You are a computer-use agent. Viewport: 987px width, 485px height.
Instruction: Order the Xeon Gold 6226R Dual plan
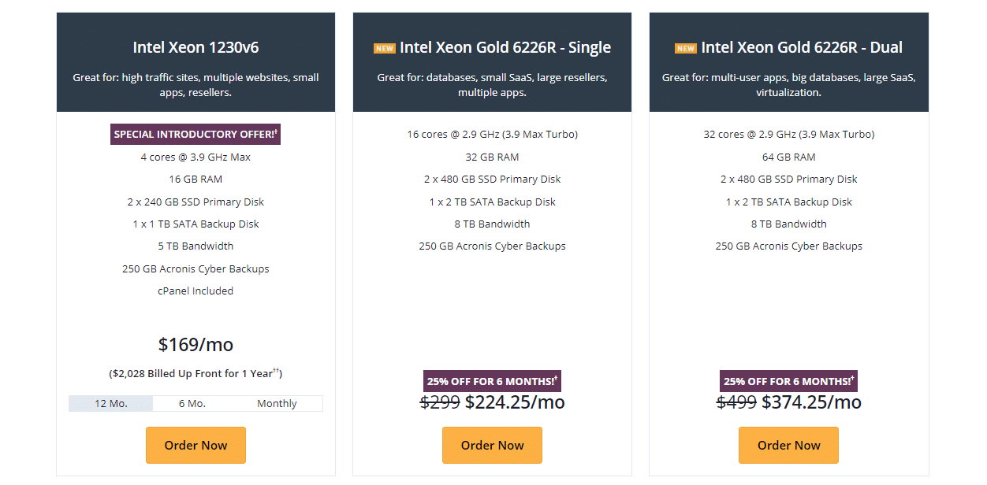pos(788,445)
